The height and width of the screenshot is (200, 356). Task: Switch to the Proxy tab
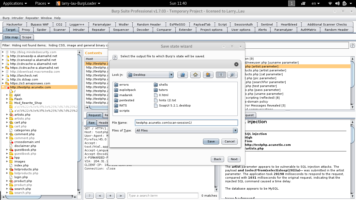[x=26, y=30]
